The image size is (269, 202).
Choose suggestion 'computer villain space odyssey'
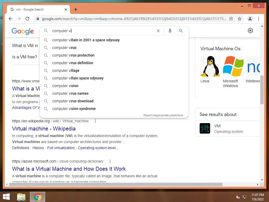(114, 78)
